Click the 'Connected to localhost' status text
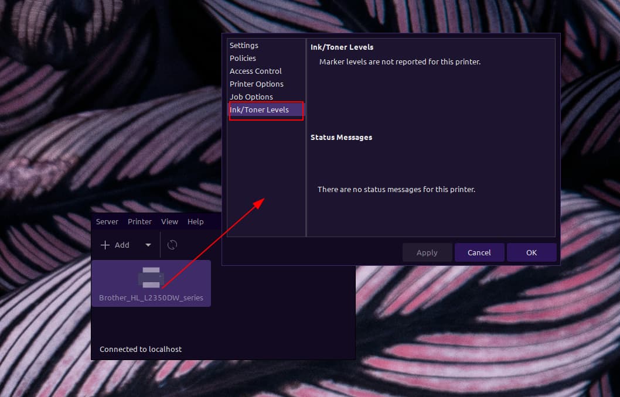This screenshot has width=620, height=397. point(141,349)
